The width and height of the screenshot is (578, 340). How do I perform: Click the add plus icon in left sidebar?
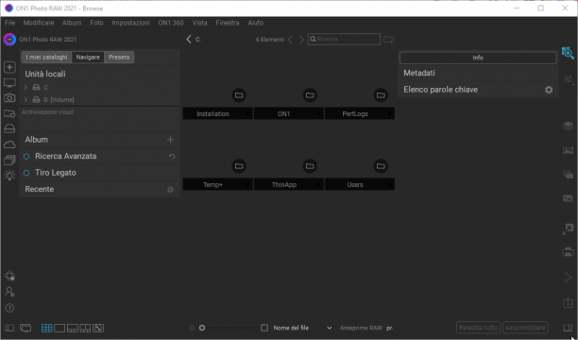(x=9, y=67)
